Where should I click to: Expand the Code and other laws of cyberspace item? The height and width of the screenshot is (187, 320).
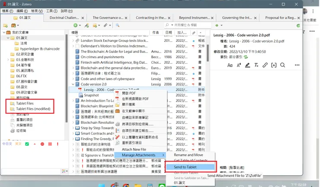(73, 79)
